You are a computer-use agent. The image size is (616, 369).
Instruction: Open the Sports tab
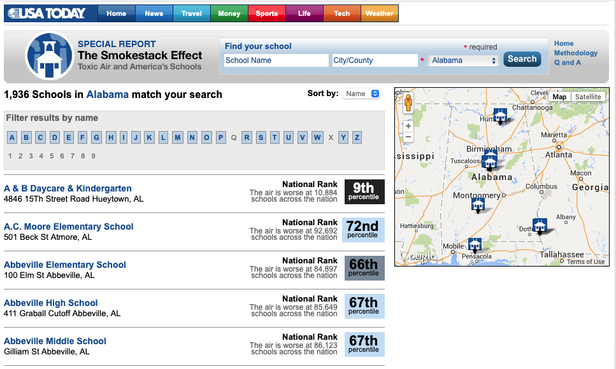[x=267, y=13]
